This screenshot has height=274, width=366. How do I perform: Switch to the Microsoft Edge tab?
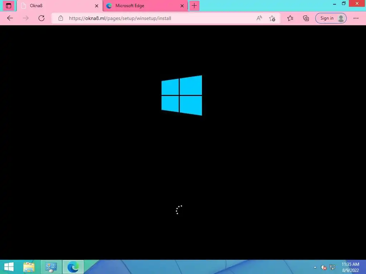click(x=145, y=6)
